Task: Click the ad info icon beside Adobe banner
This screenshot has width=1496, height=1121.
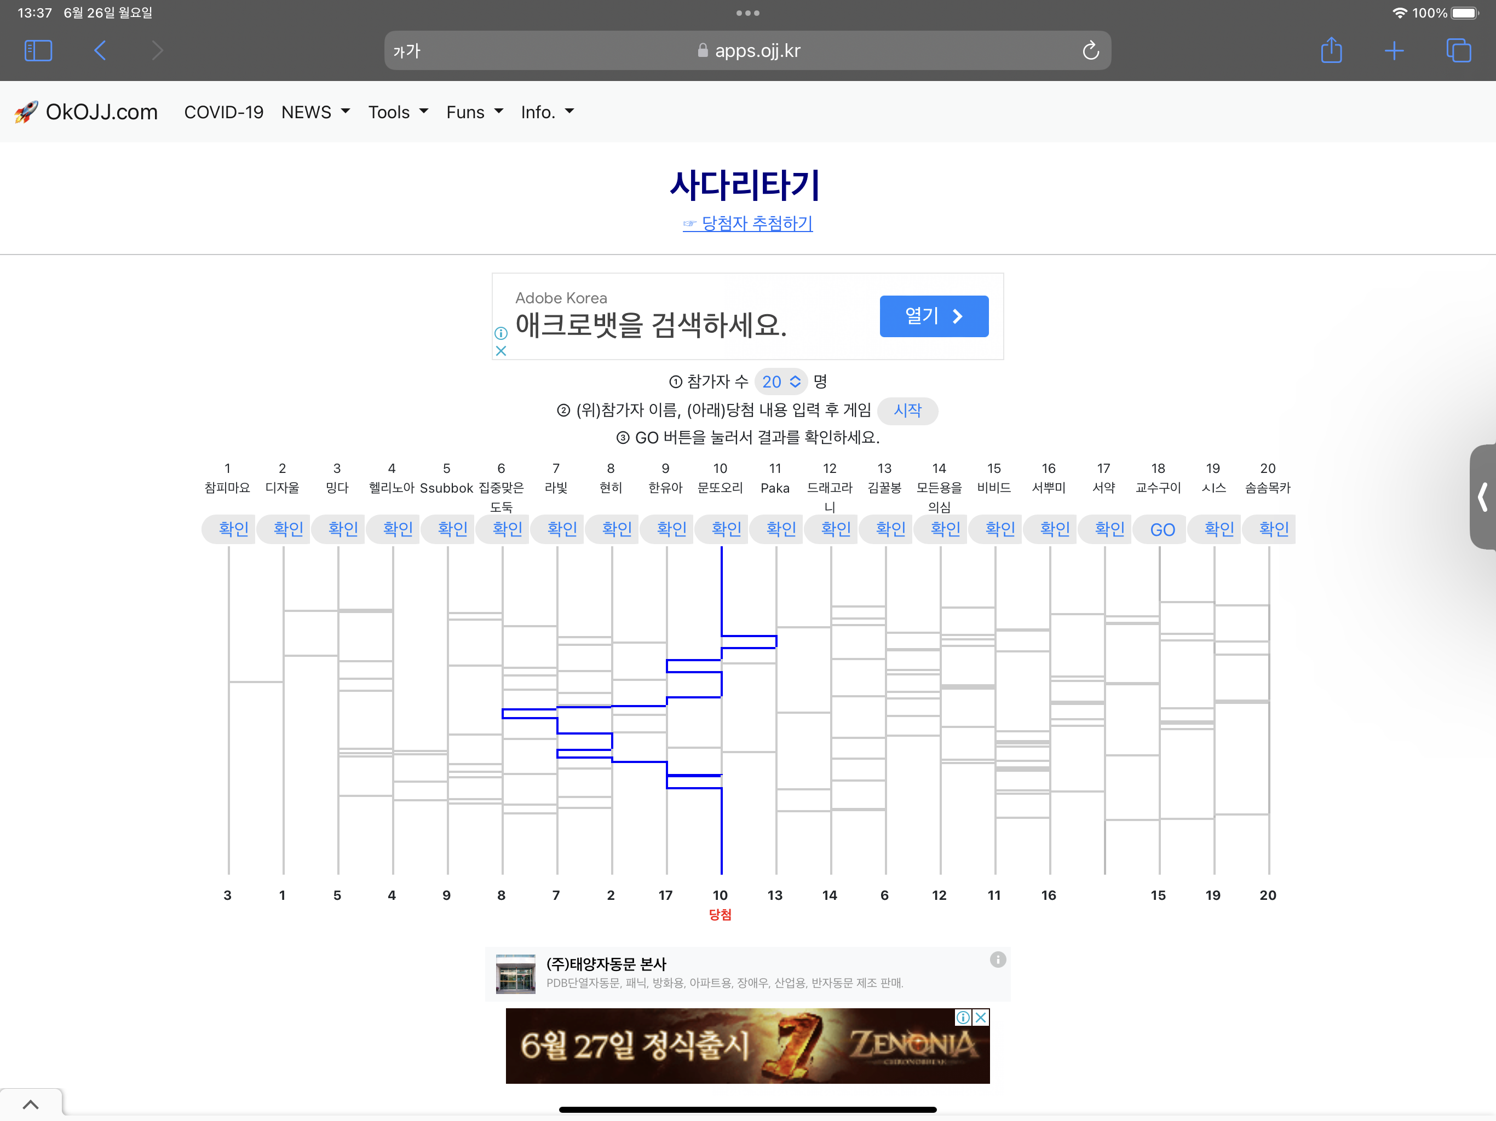Action: (501, 333)
